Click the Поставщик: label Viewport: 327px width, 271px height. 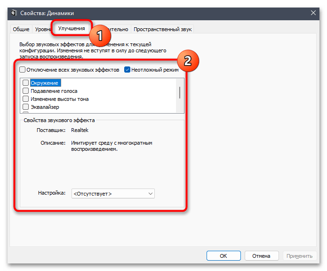(51, 130)
